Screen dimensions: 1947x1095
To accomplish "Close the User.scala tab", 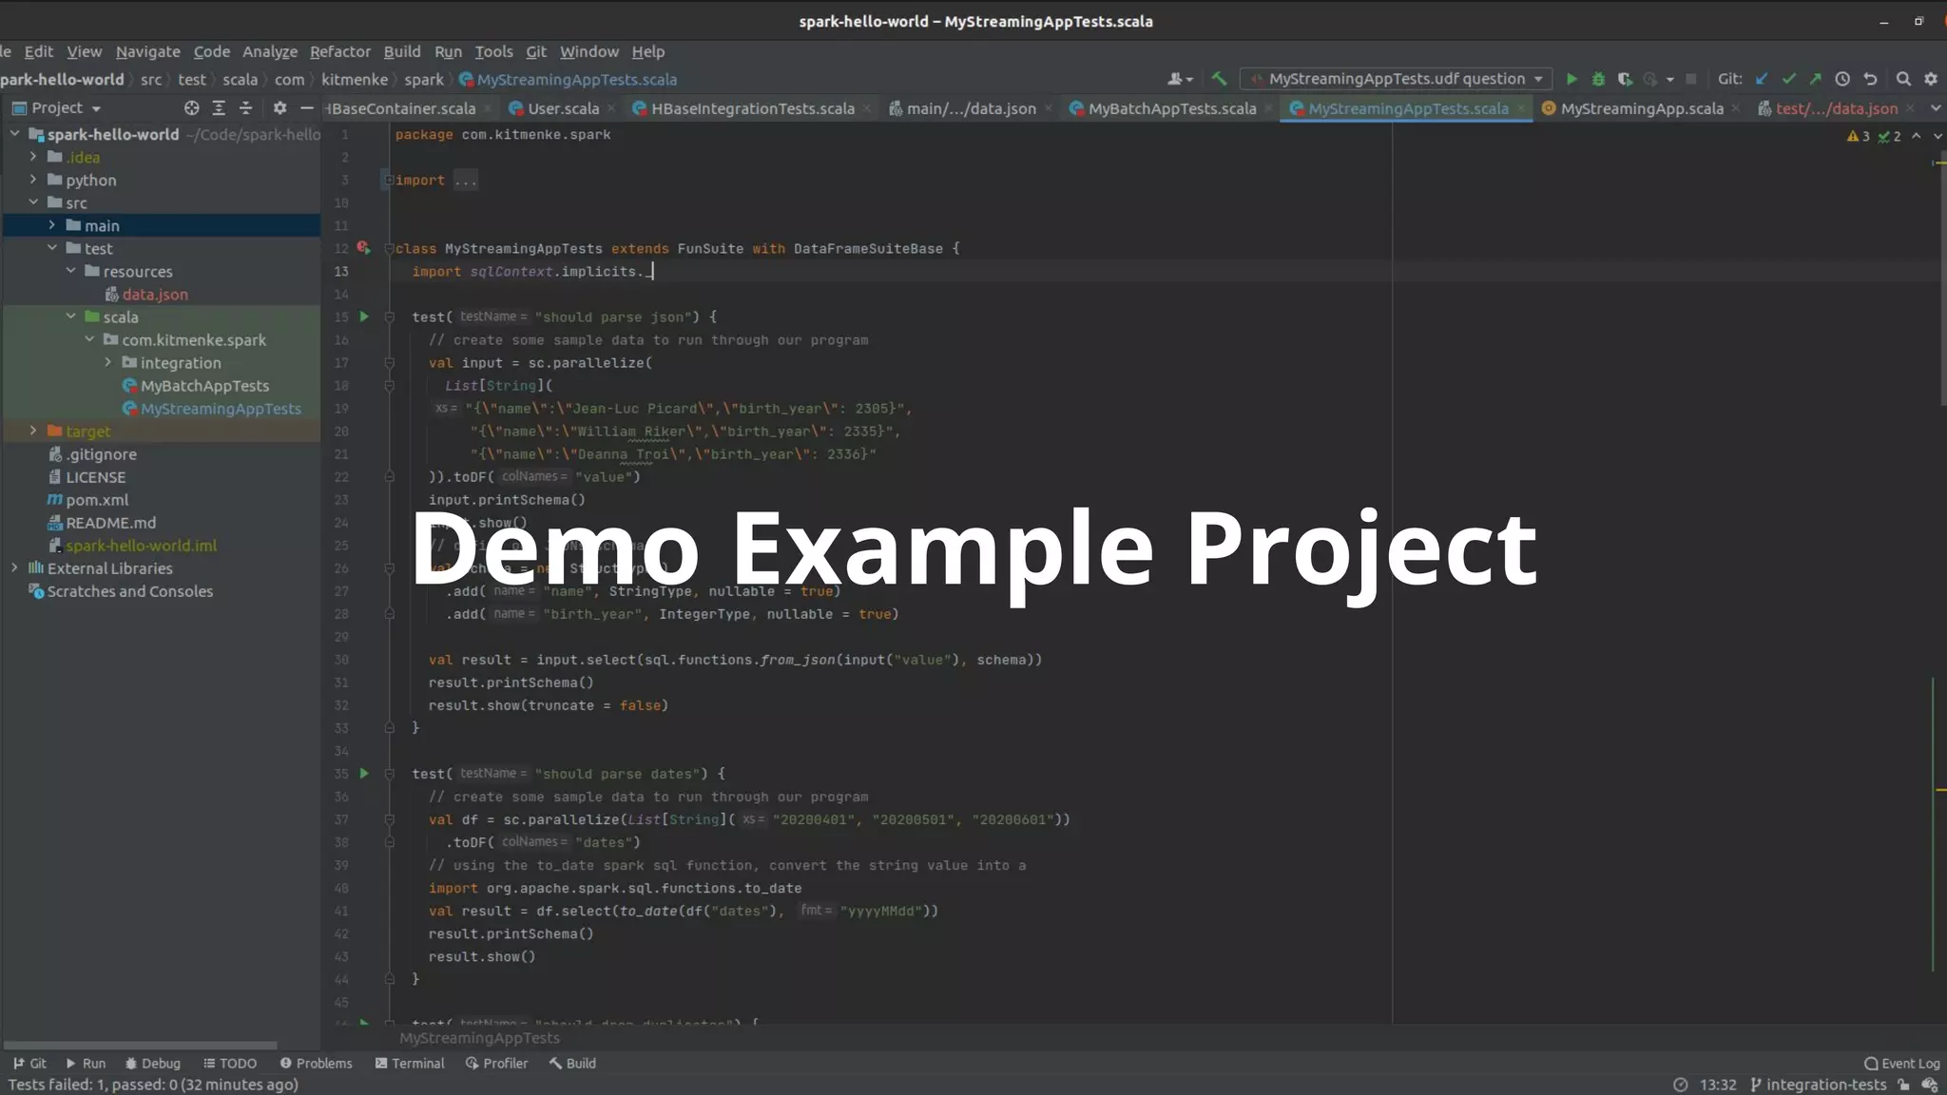I will coord(610,108).
